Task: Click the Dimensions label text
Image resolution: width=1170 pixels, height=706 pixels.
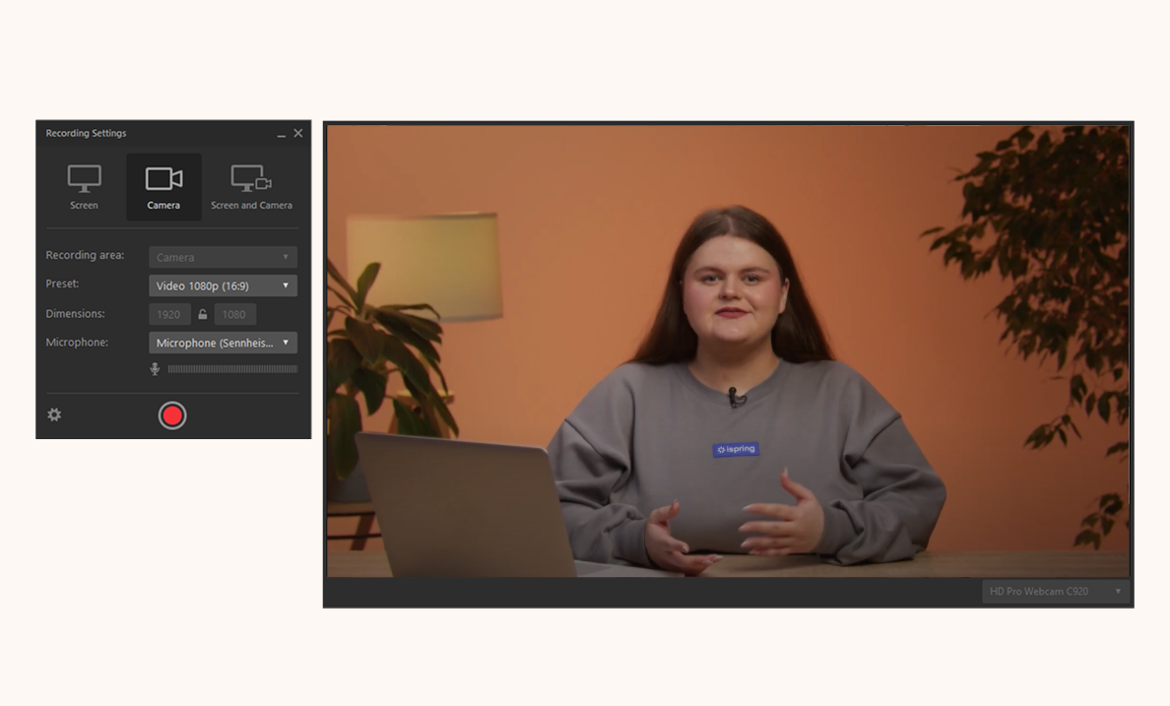Action: tap(75, 314)
